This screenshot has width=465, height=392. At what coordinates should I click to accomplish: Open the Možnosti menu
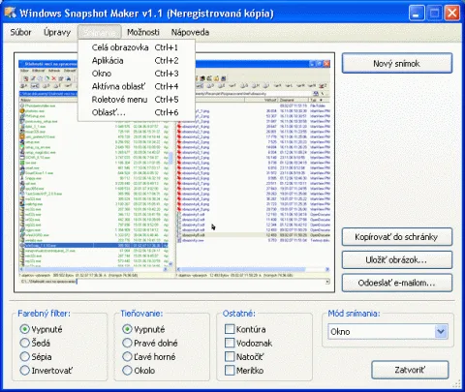pyautogui.click(x=143, y=32)
